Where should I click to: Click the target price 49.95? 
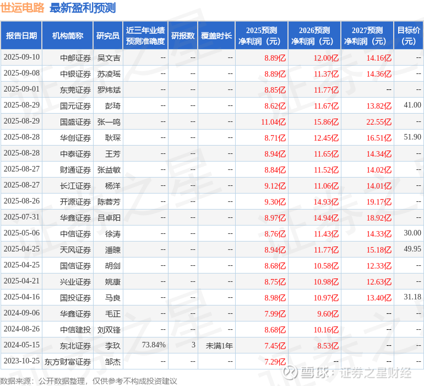click(x=412, y=249)
